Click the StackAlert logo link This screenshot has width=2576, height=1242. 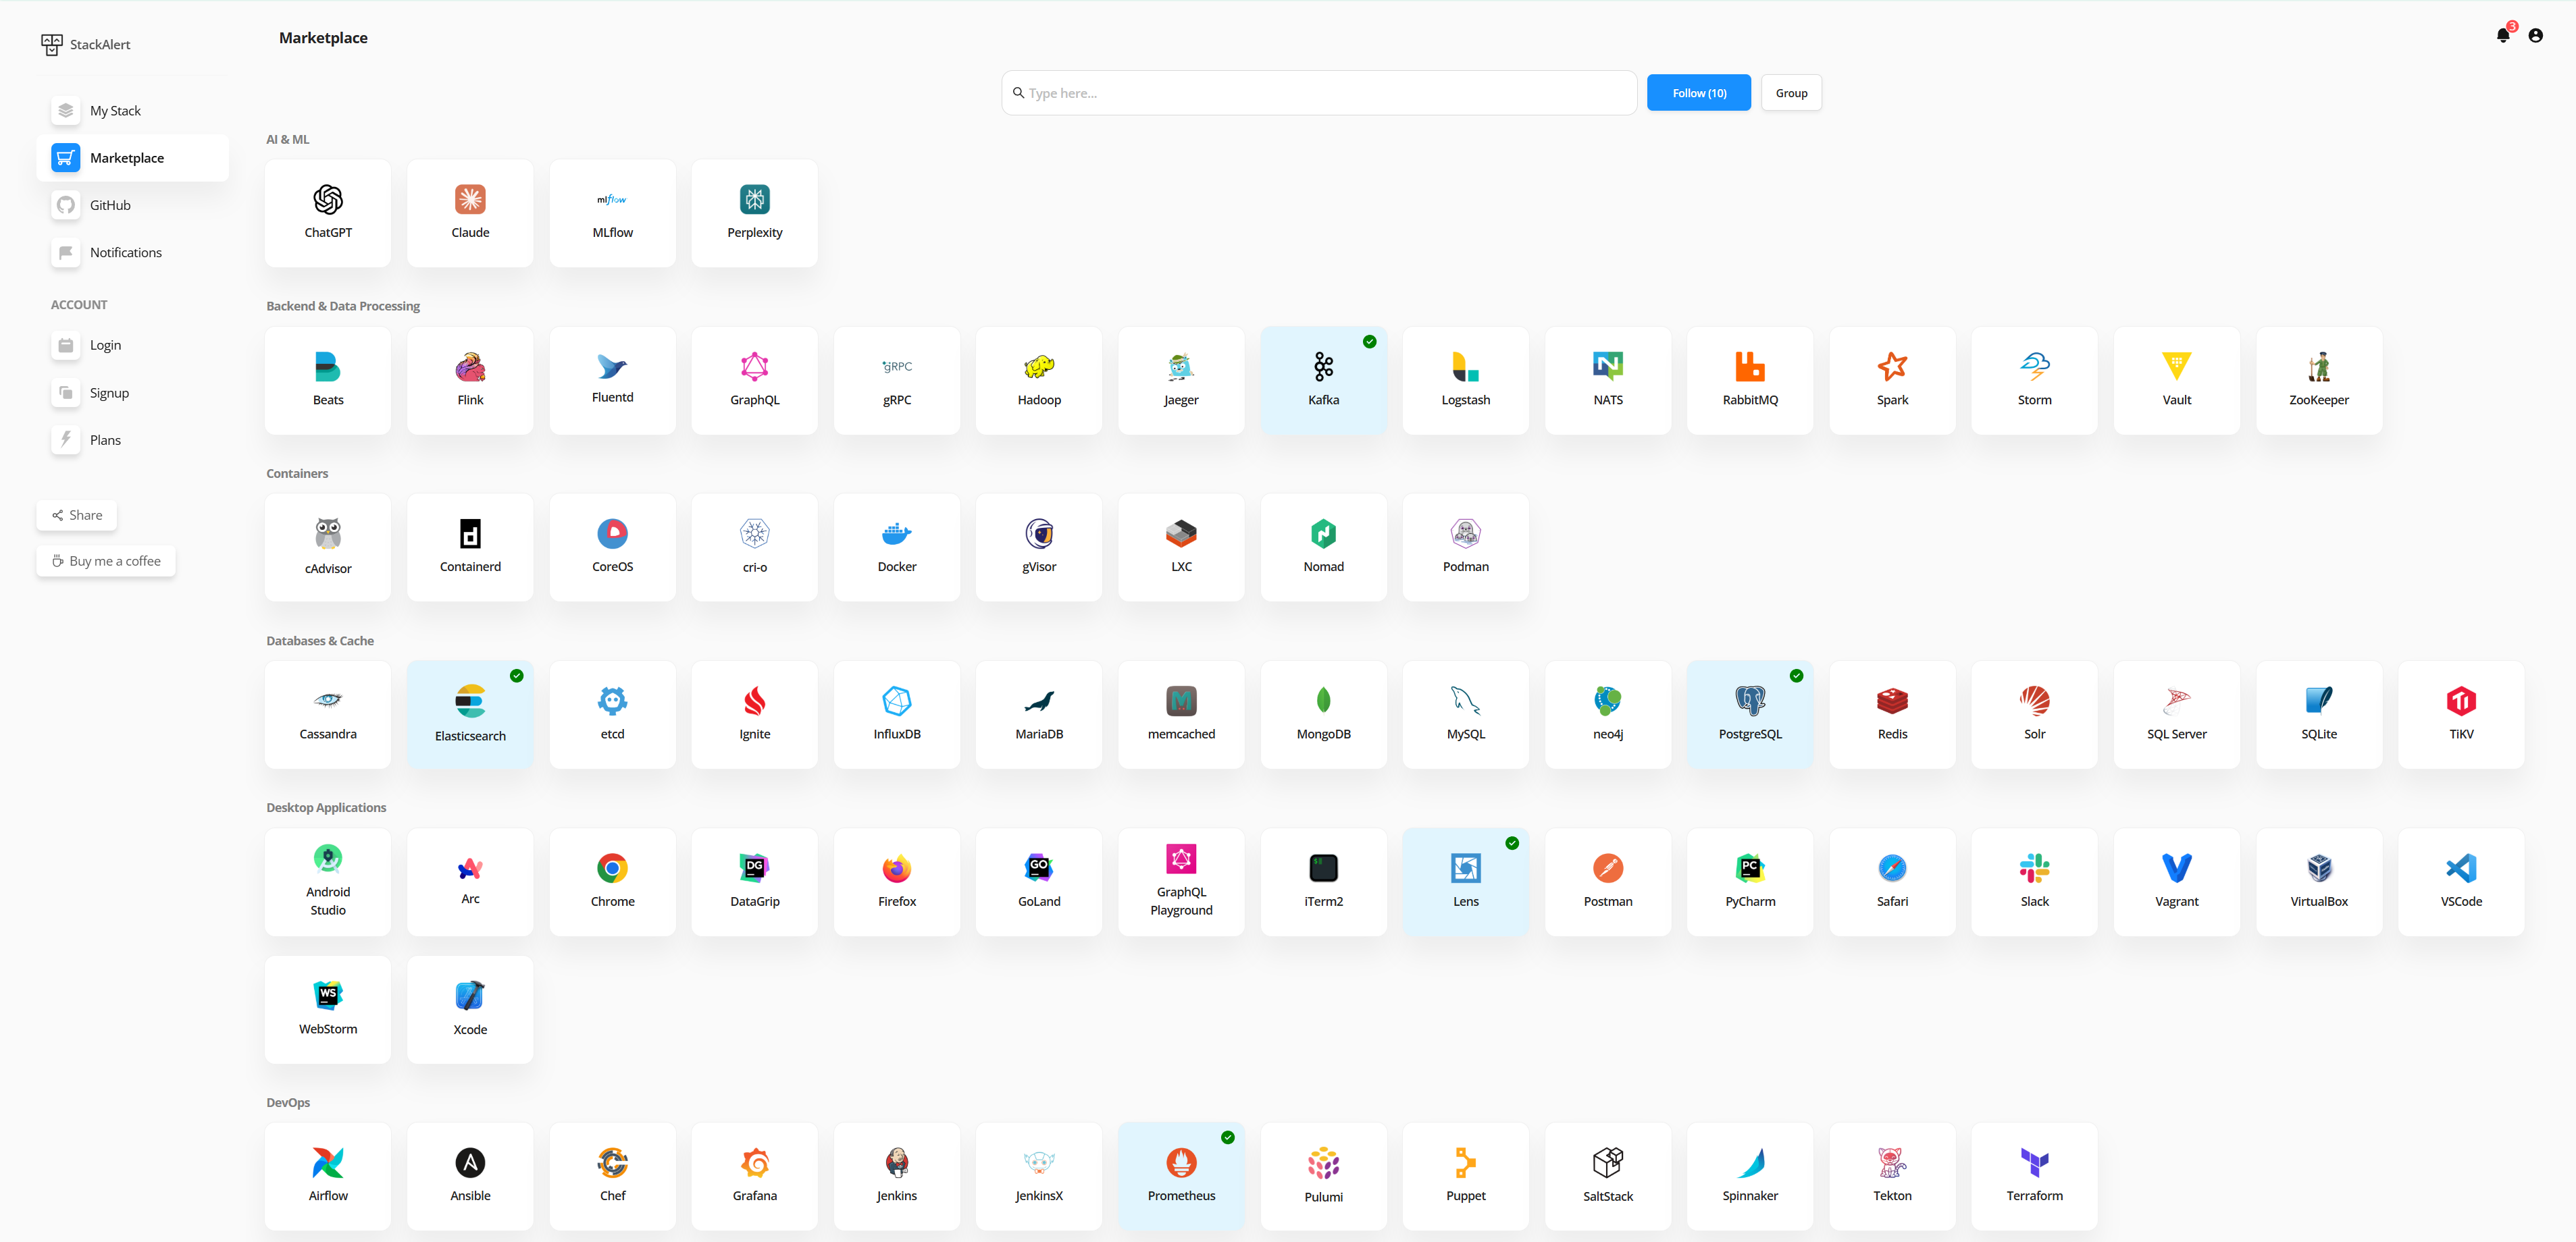(86, 44)
